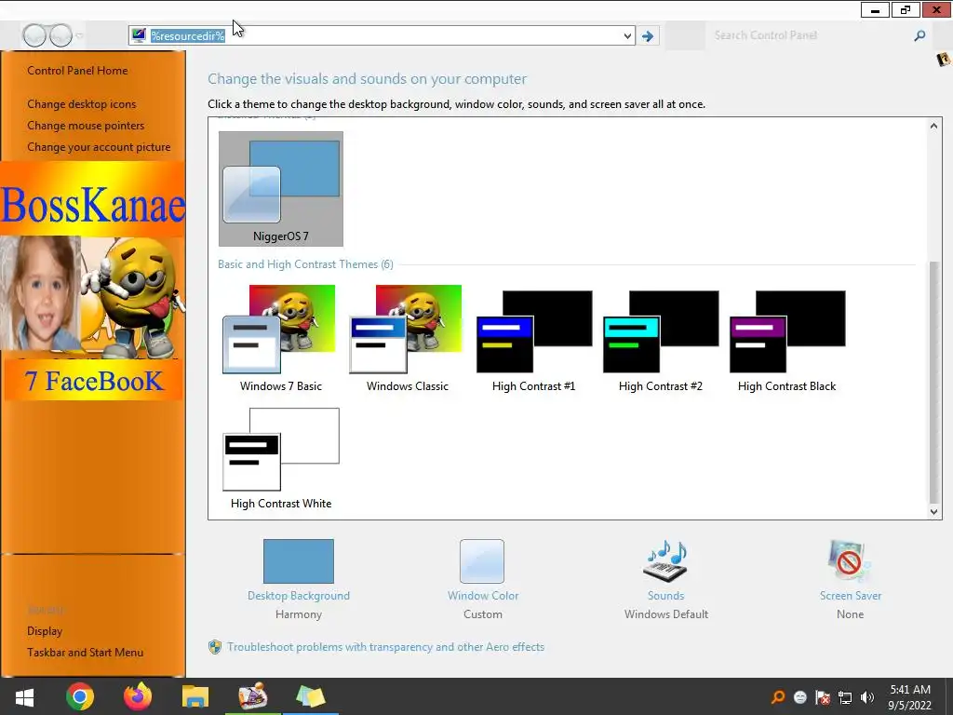The image size is (953, 715).
Task: Launch Firefox from the taskbar
Action: tap(138, 696)
